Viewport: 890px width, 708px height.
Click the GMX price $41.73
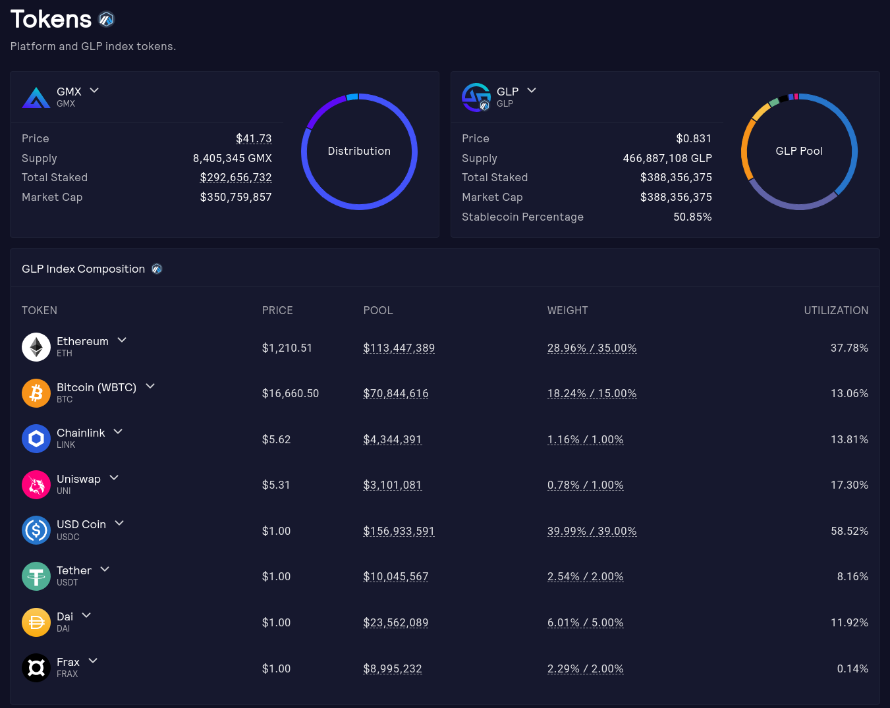(x=254, y=138)
